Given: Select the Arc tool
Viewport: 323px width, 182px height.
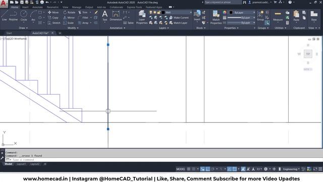Looking at the screenshot, I should (x=33, y=16).
